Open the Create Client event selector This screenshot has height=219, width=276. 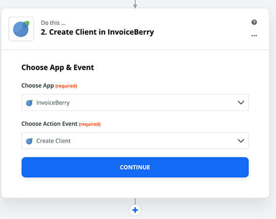coord(135,140)
